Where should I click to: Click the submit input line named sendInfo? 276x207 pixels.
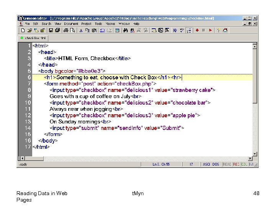[x=117, y=128]
